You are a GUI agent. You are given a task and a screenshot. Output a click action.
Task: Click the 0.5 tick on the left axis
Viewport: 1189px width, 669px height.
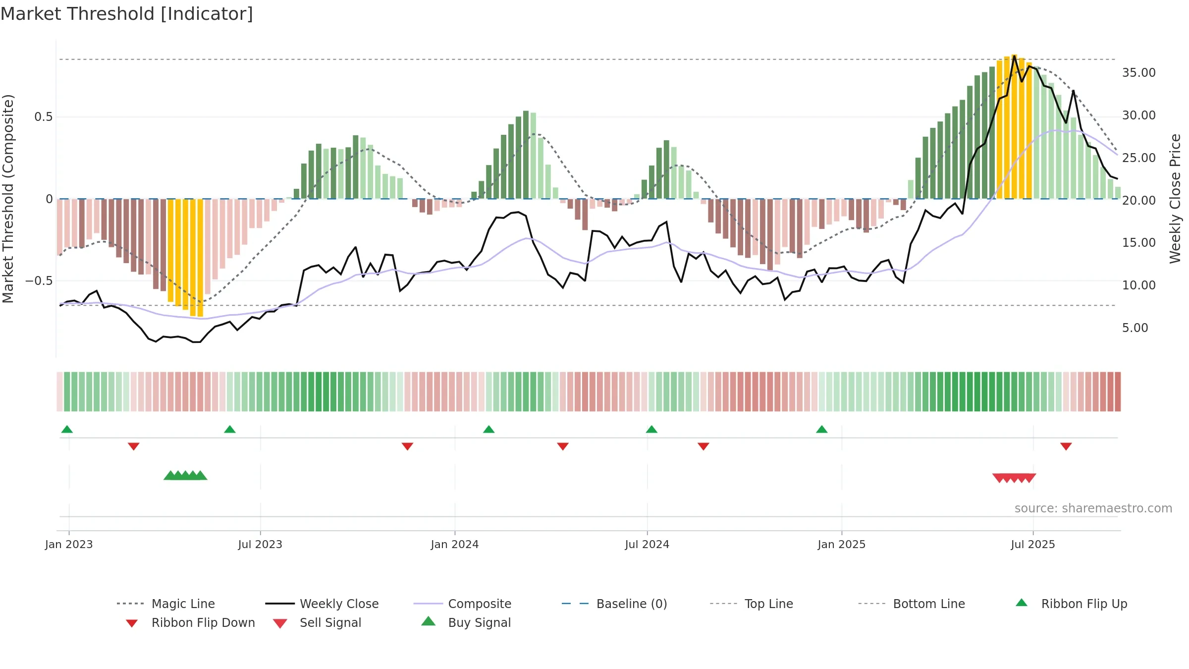(x=44, y=117)
